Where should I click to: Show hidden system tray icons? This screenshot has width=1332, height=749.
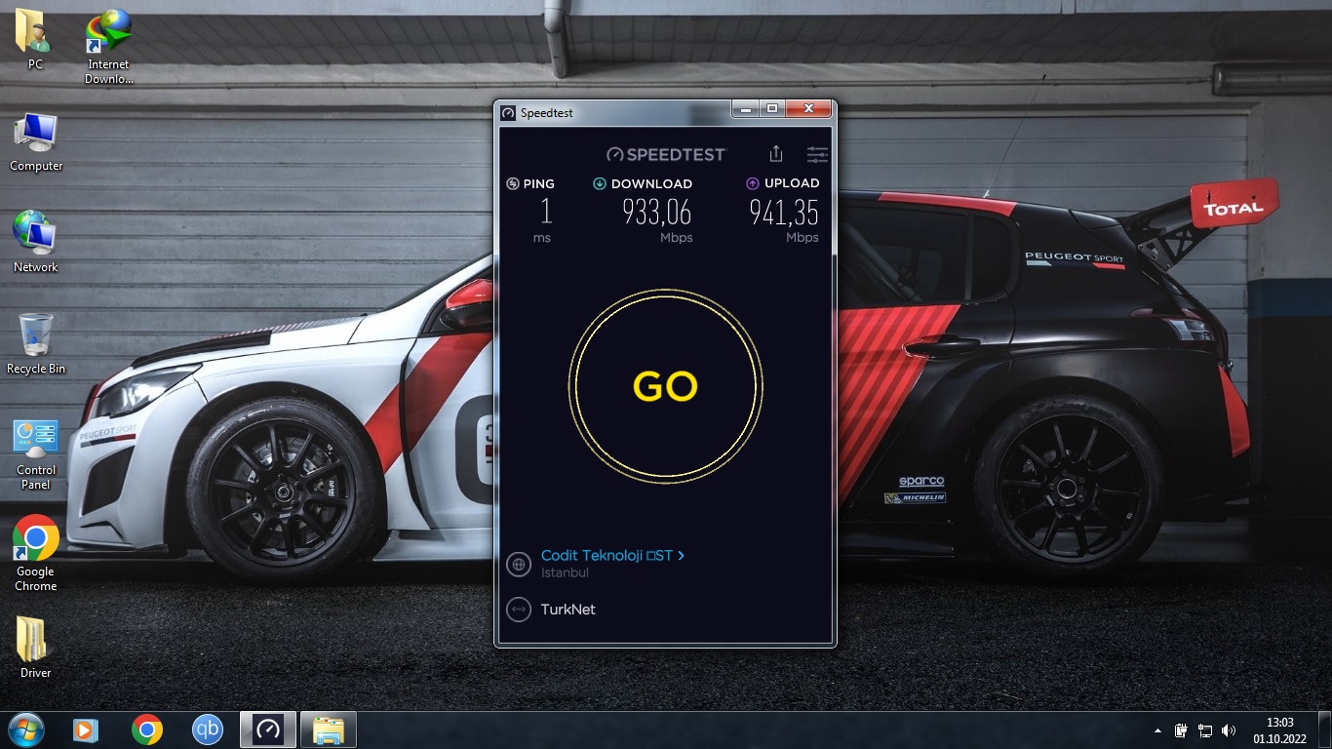pos(1157,730)
